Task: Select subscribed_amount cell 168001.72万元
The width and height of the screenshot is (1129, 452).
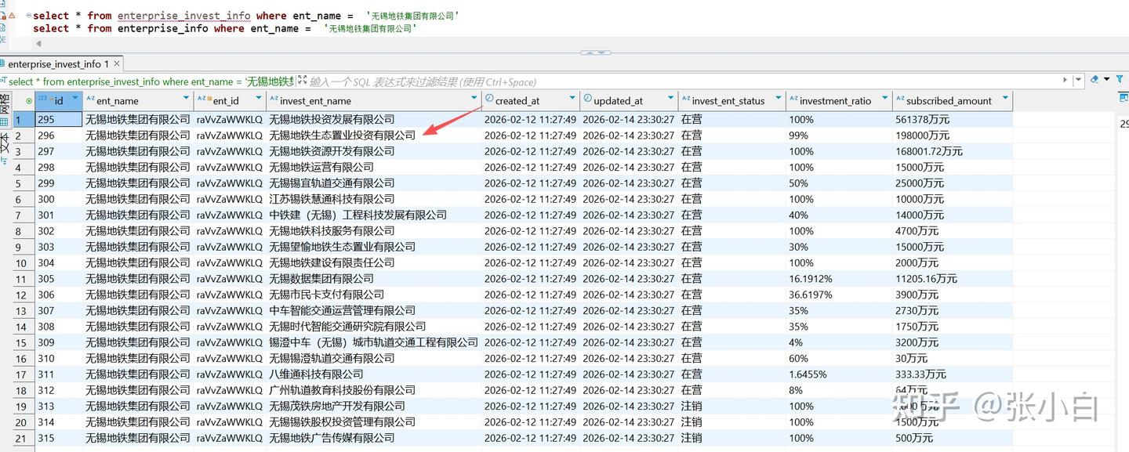Action: (953, 151)
